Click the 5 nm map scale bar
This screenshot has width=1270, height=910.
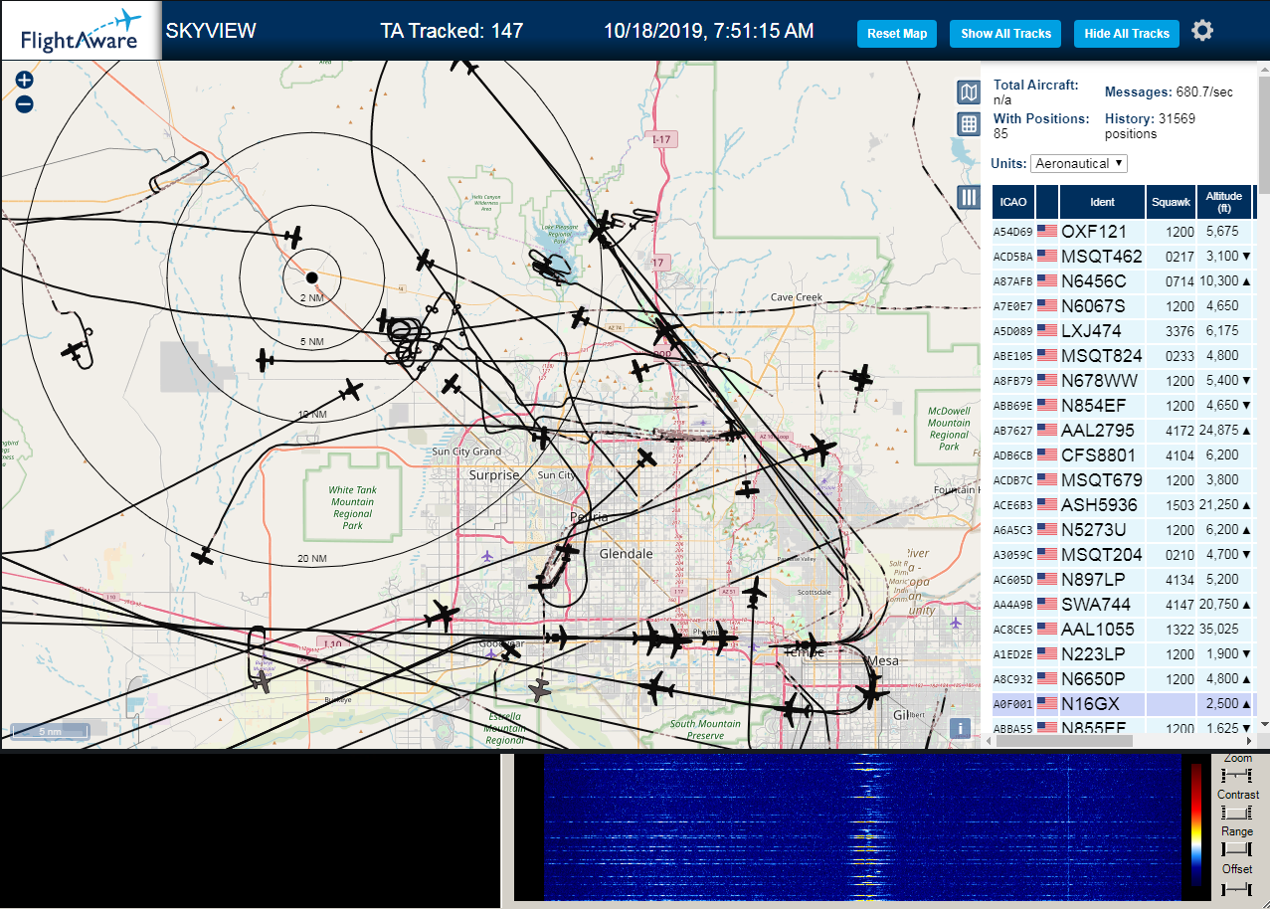click(50, 732)
